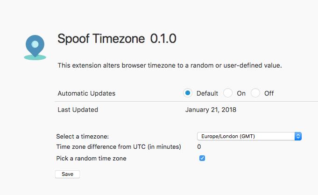Set automatic updates to Off
The image size is (318, 195).
(255, 93)
